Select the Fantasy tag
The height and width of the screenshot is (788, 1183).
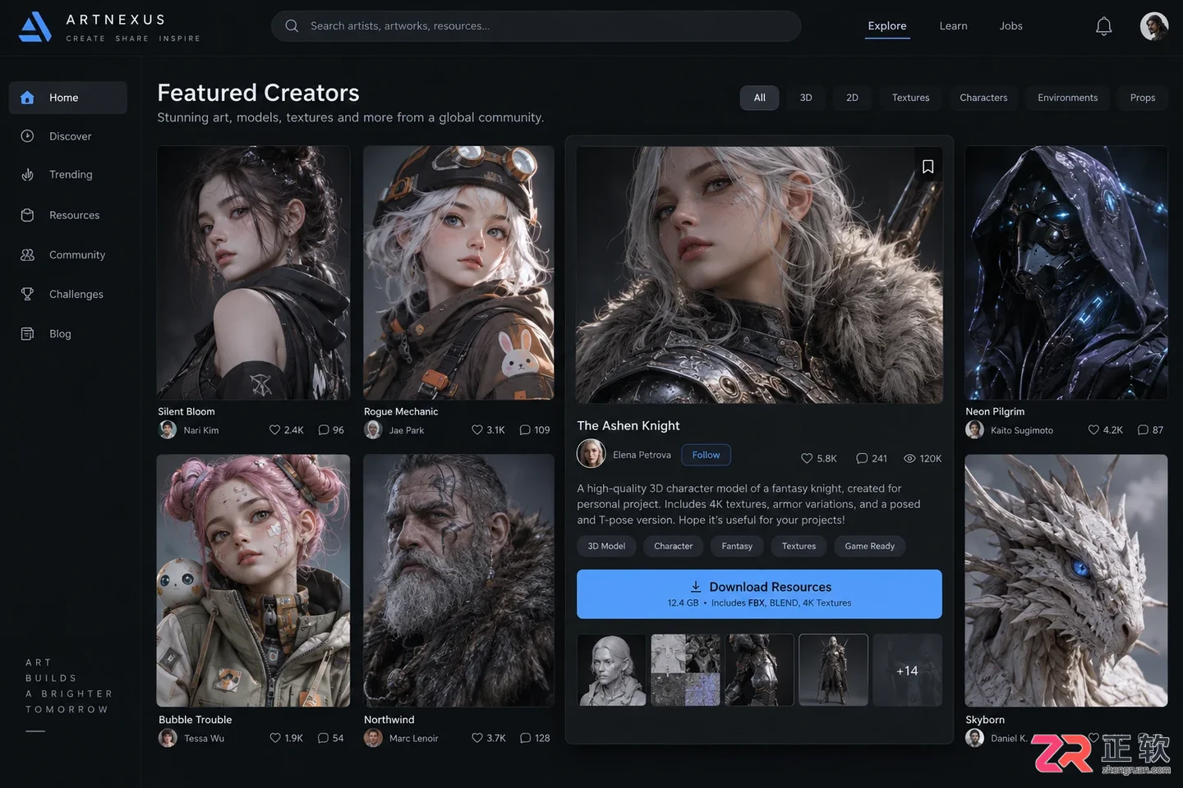point(737,547)
